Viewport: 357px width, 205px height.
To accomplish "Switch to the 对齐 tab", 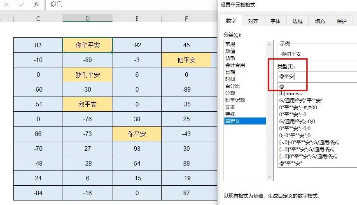I will coord(253,21).
